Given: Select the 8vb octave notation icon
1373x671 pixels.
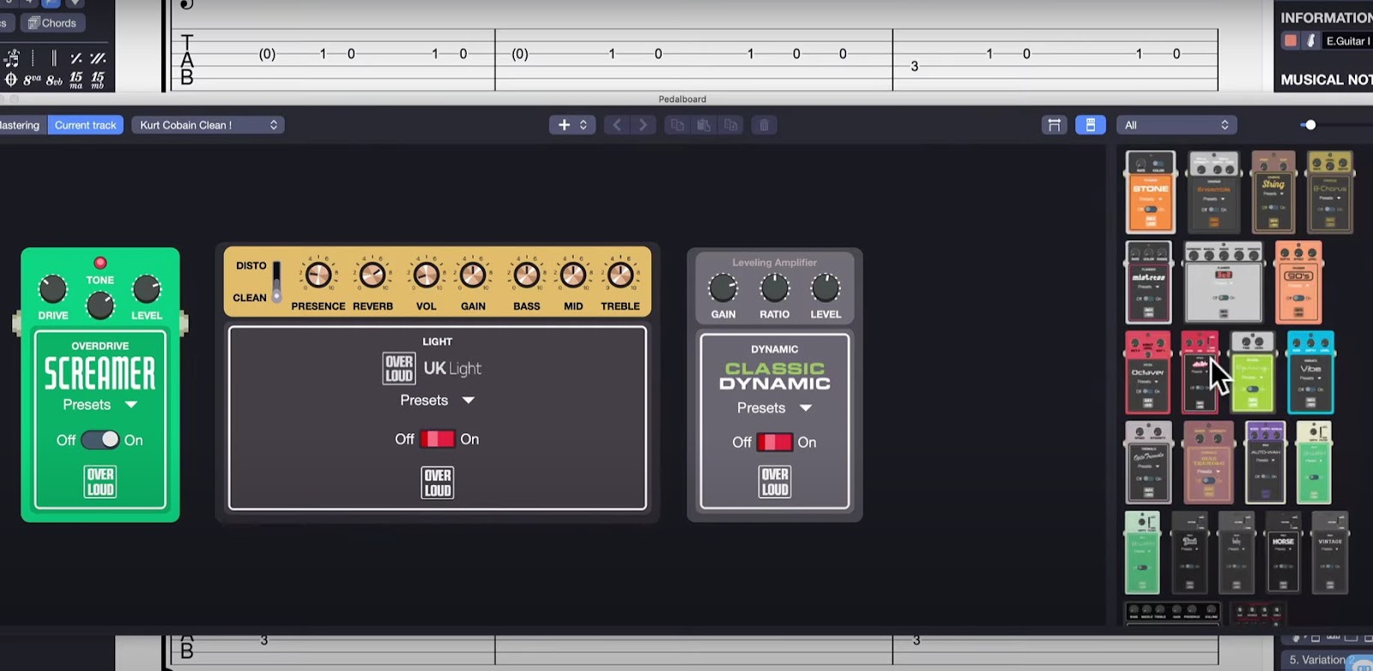Looking at the screenshot, I should (x=54, y=80).
